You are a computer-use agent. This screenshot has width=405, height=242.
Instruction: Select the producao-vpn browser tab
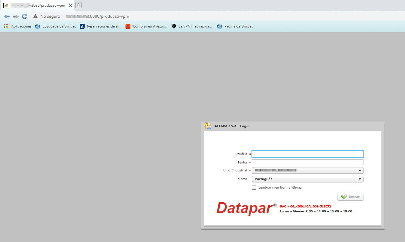38,5
